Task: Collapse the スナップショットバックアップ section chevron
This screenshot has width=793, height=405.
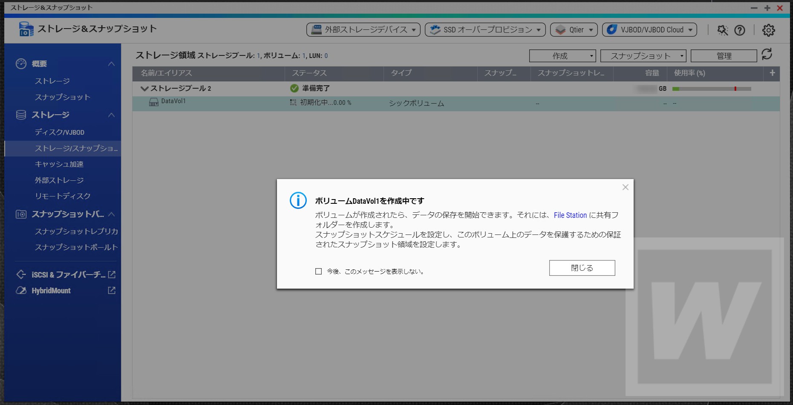Action: 112,214
